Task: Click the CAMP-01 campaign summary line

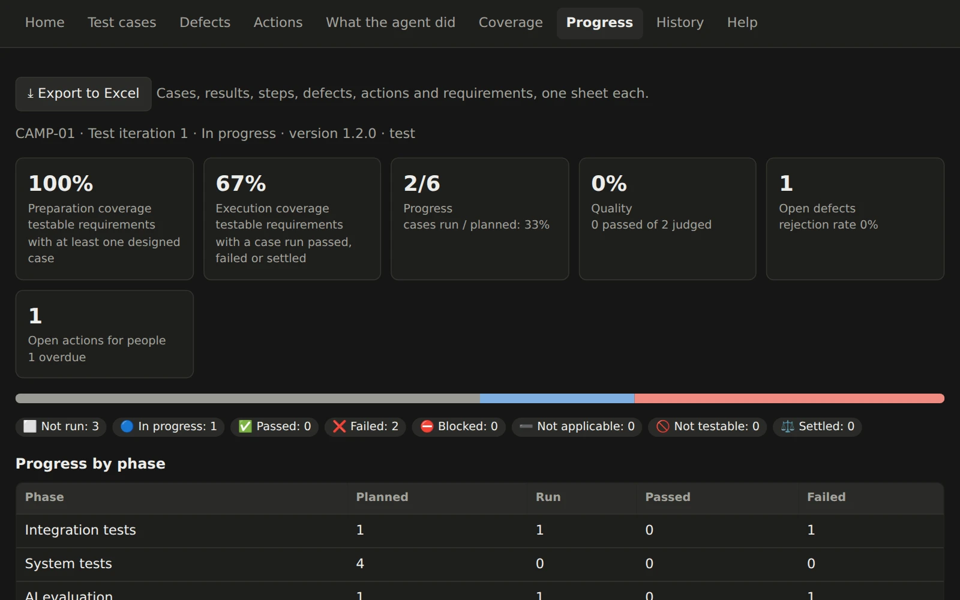Action: click(x=215, y=134)
